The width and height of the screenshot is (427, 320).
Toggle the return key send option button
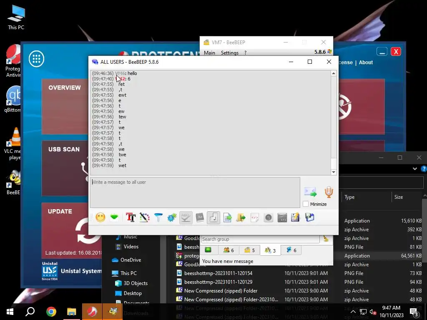(x=213, y=217)
